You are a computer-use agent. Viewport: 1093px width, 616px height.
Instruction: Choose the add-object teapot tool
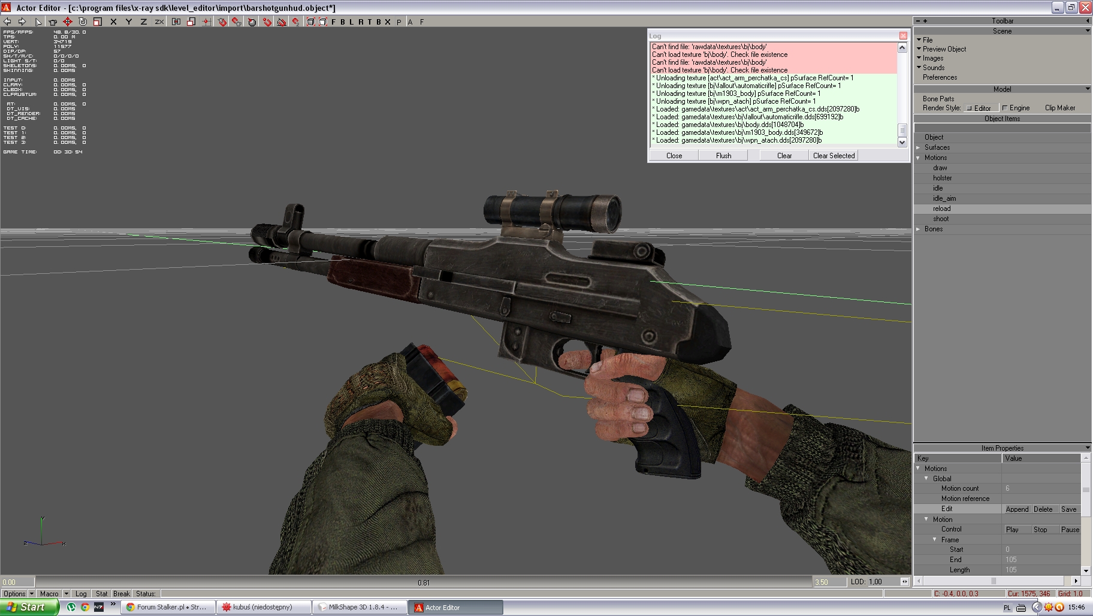pyautogui.click(x=53, y=22)
